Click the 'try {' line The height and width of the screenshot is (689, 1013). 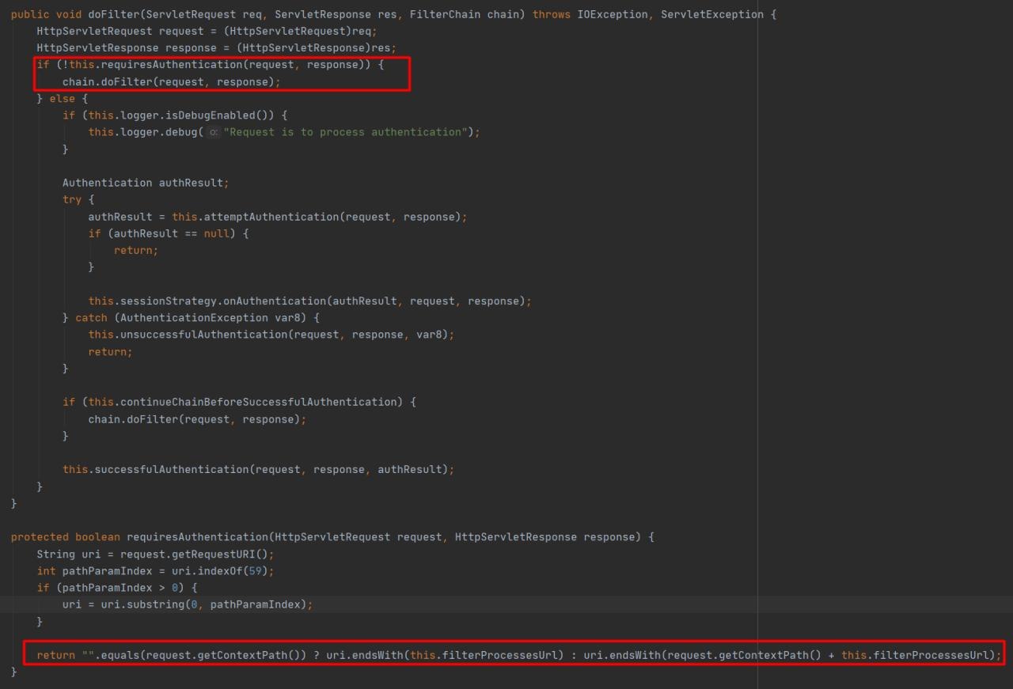(x=78, y=199)
